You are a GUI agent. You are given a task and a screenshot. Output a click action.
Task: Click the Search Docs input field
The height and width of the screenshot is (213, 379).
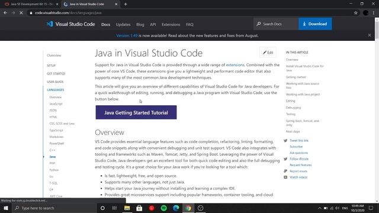(276, 24)
